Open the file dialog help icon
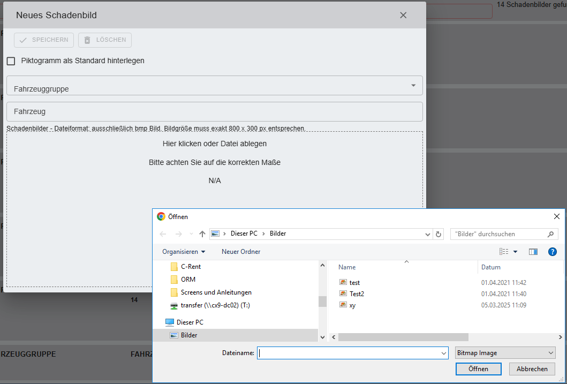567x384 pixels. point(552,252)
